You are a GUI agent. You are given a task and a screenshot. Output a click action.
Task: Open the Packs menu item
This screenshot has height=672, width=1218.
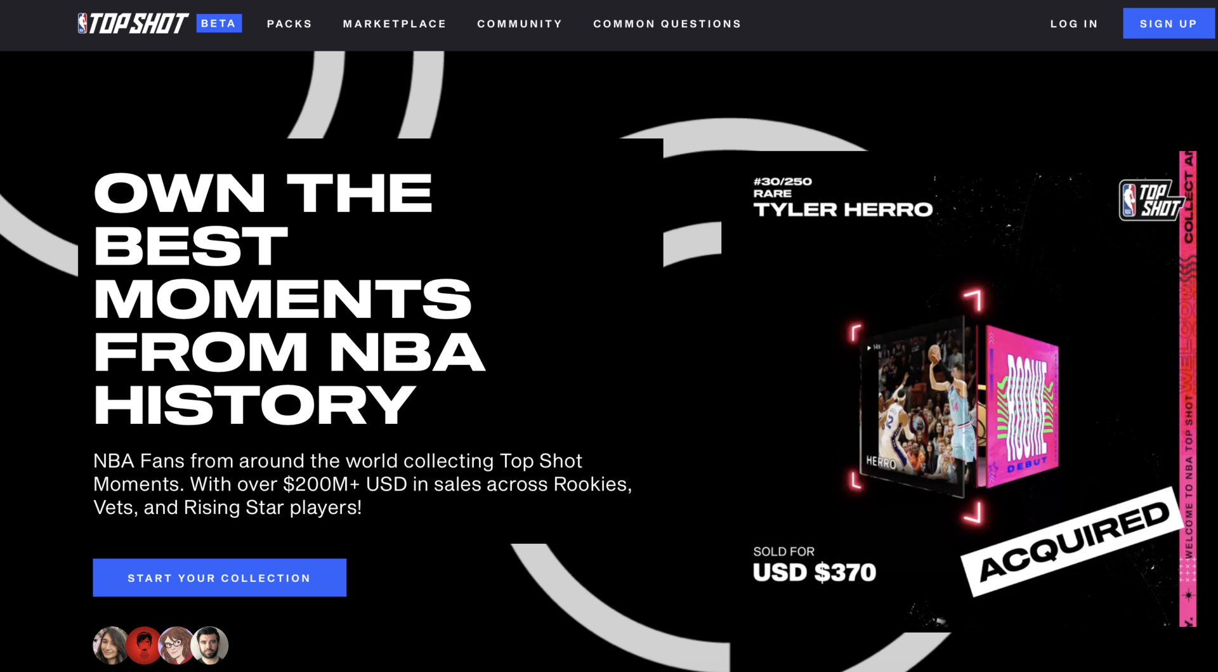(x=289, y=24)
